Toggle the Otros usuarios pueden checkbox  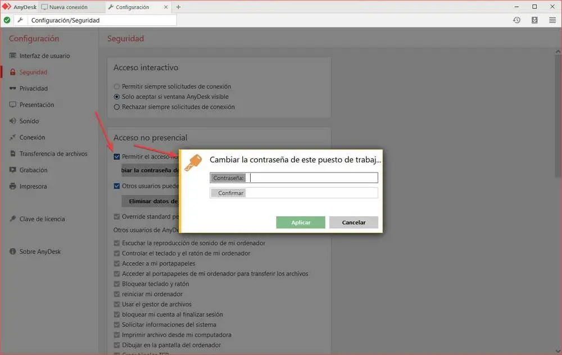click(116, 186)
